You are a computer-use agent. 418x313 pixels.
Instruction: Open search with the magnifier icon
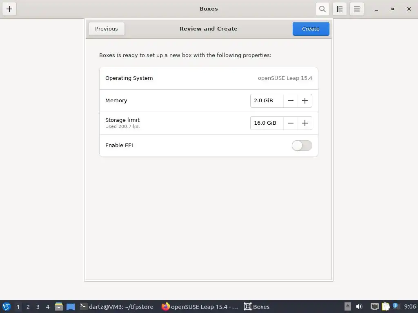tap(322, 9)
